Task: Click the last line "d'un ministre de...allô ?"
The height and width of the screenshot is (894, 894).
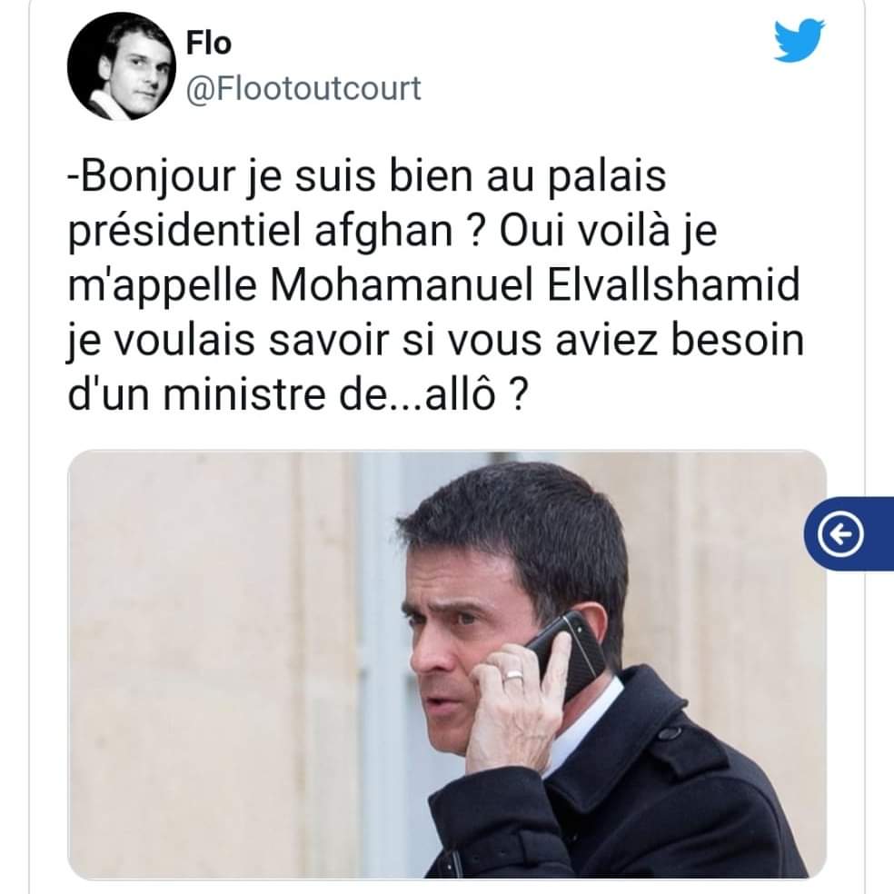Action: (296, 394)
